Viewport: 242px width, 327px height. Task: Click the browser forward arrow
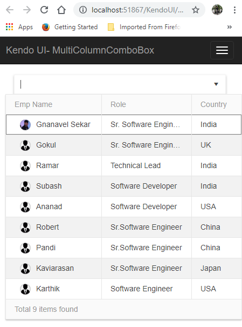[x=27, y=10]
